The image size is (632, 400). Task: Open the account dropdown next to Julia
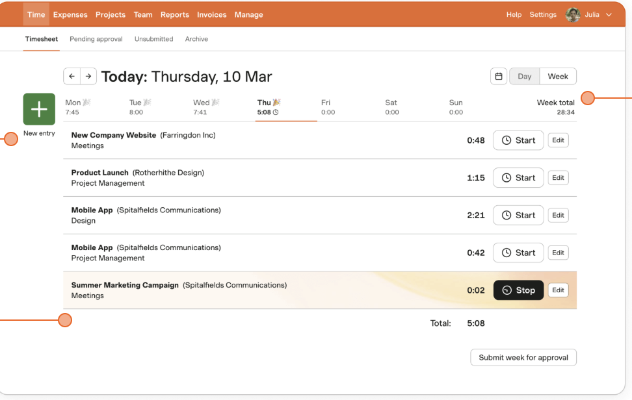click(x=609, y=14)
